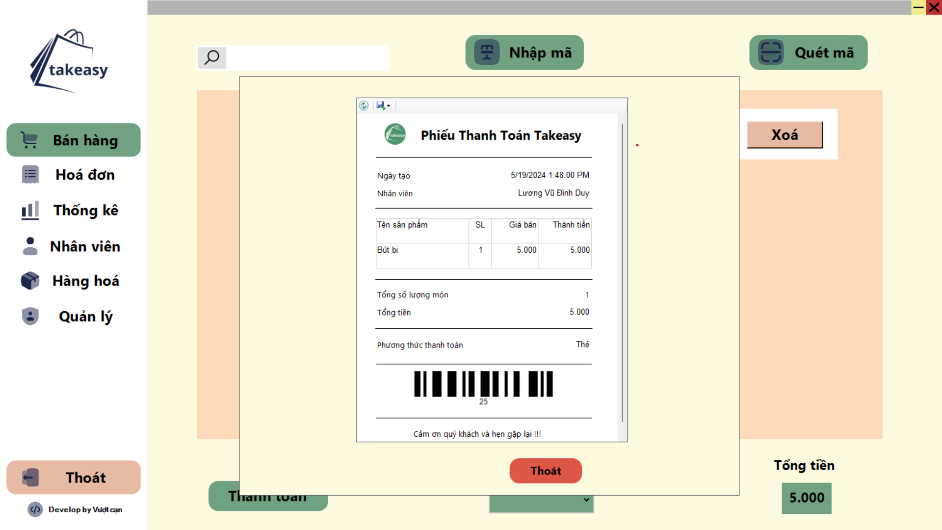Expand the export dropdown arrow beside save icon
Image resolution: width=942 pixels, height=530 pixels.
[x=389, y=106]
